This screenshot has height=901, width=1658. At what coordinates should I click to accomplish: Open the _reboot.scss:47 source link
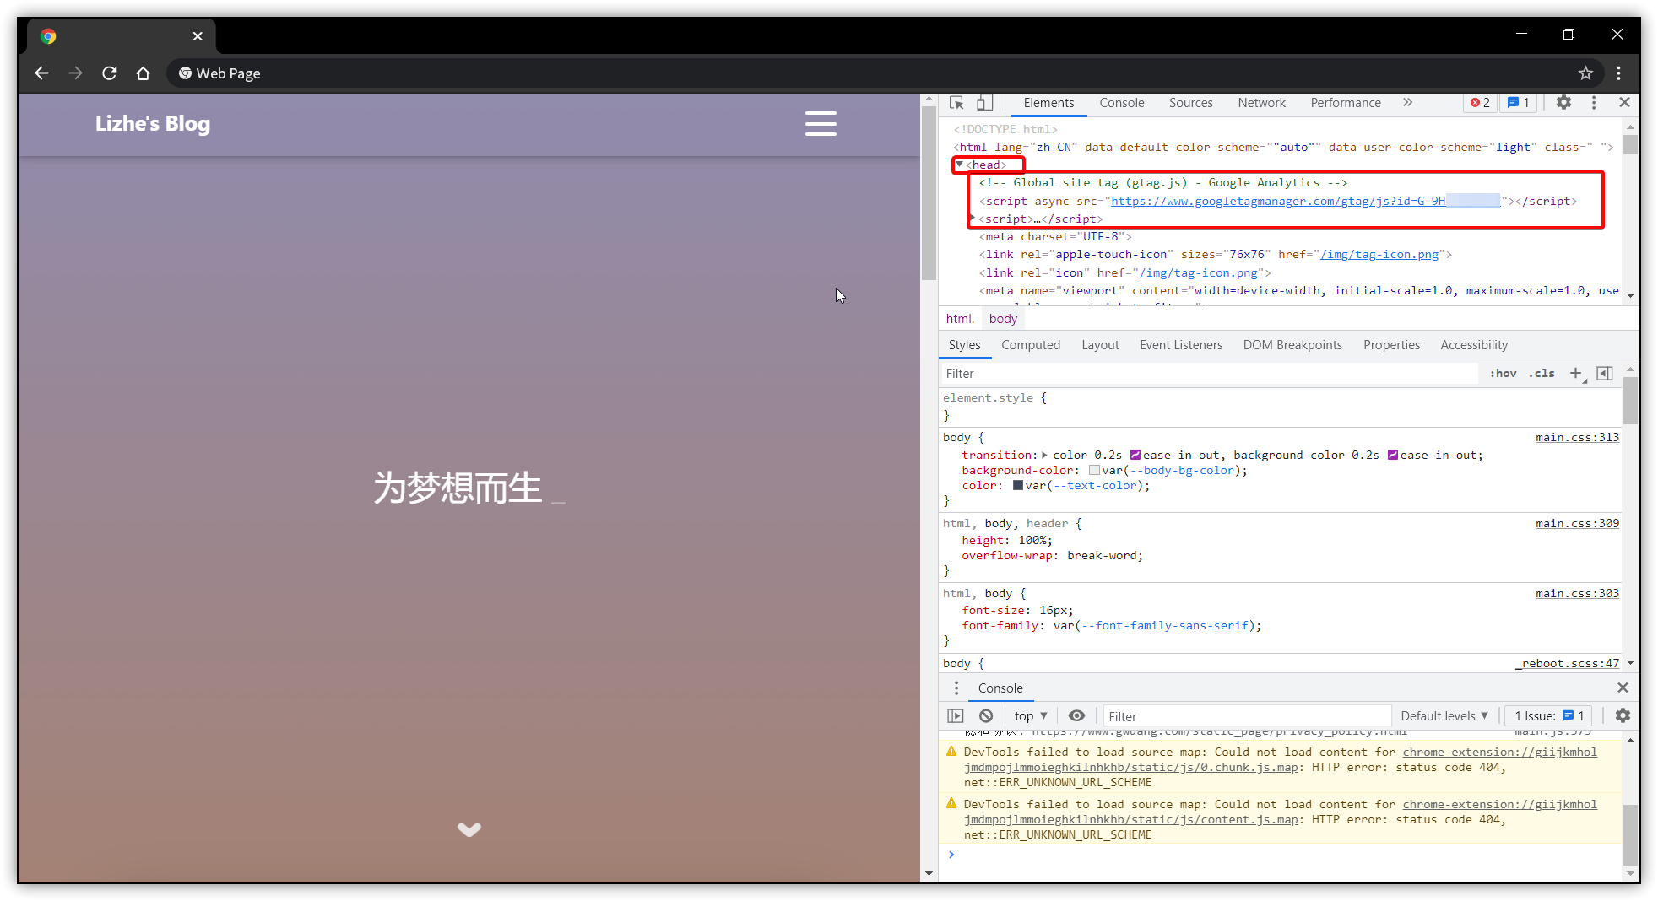(x=1569, y=663)
